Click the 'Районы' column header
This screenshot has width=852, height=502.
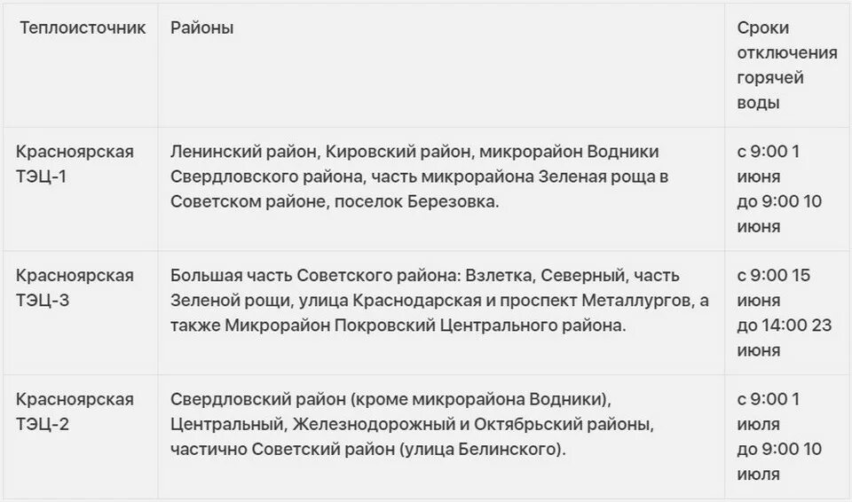point(202,27)
